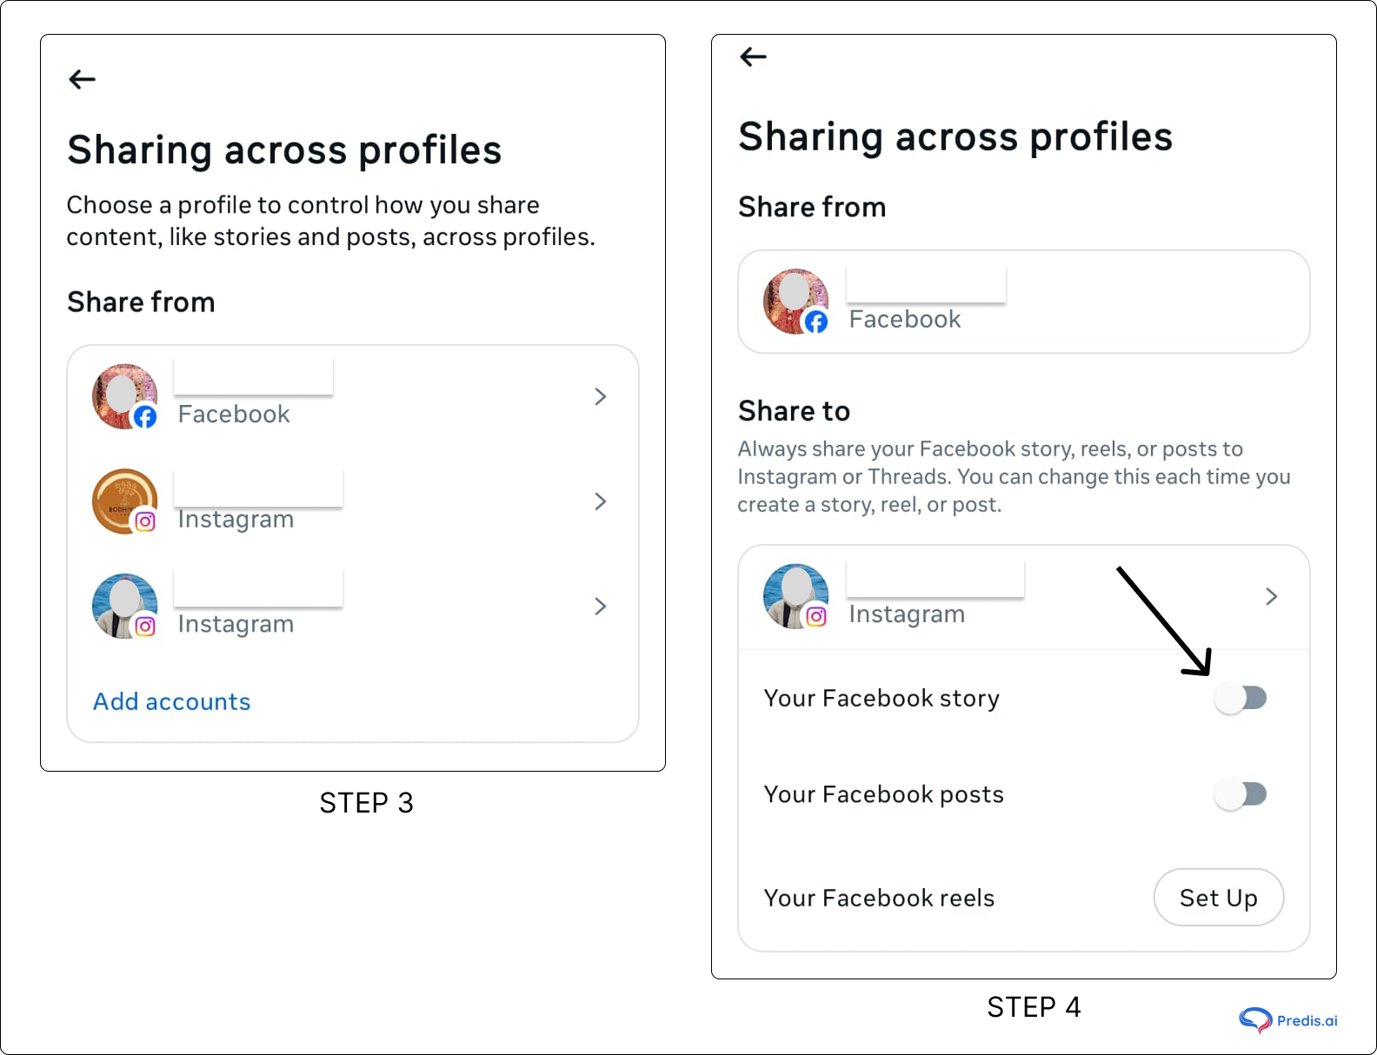The width and height of the screenshot is (1377, 1055).
Task: Turn off sharing for Your Facebook story
Action: point(1241,698)
